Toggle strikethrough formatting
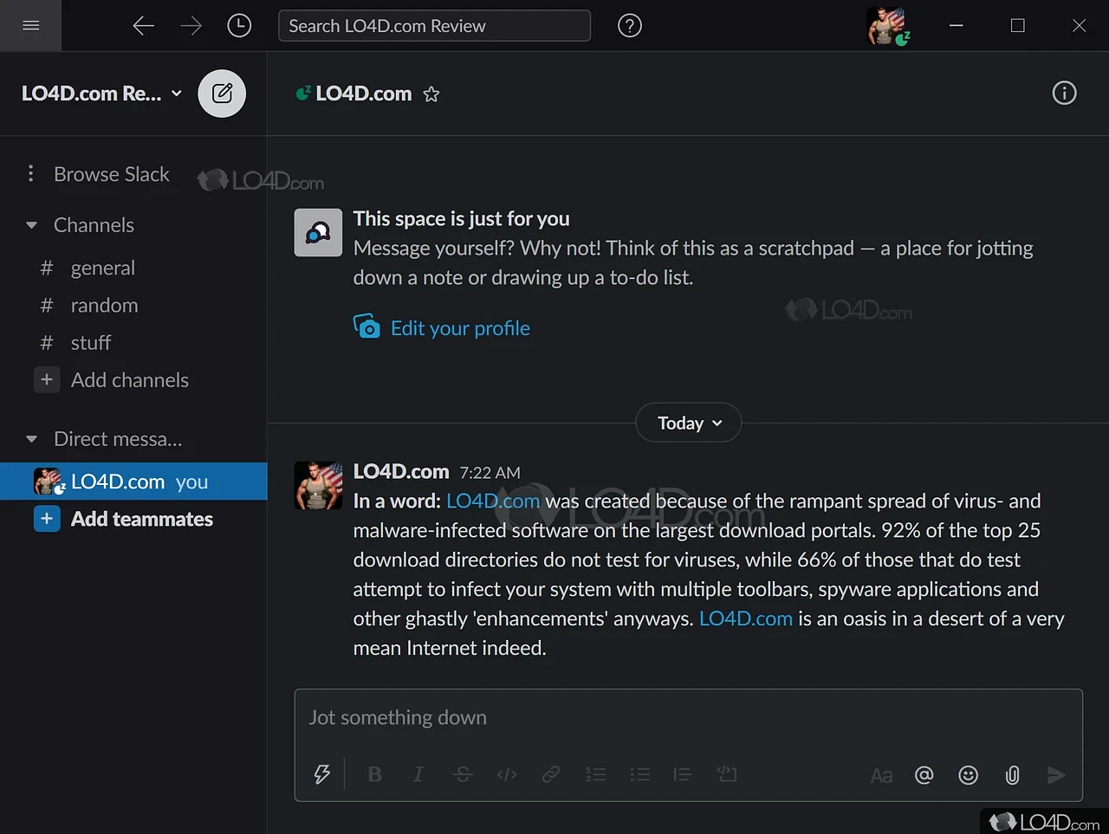 (x=463, y=774)
